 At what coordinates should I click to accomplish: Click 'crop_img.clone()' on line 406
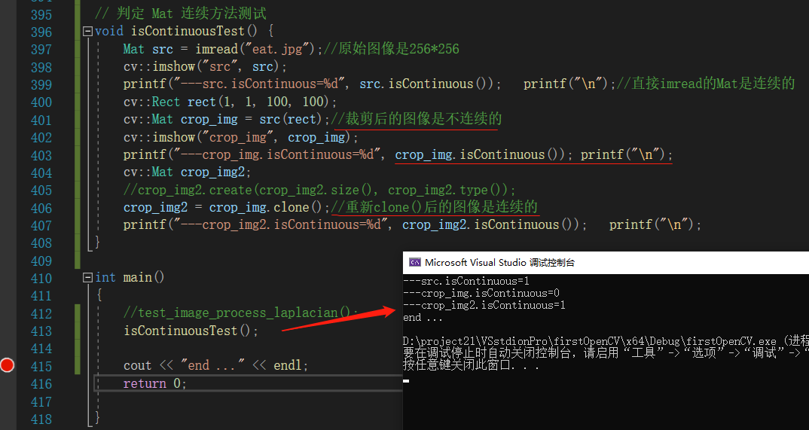(266, 207)
